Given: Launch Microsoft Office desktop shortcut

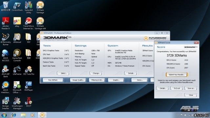Looking at the screenshot, I should click(x=17, y=87).
